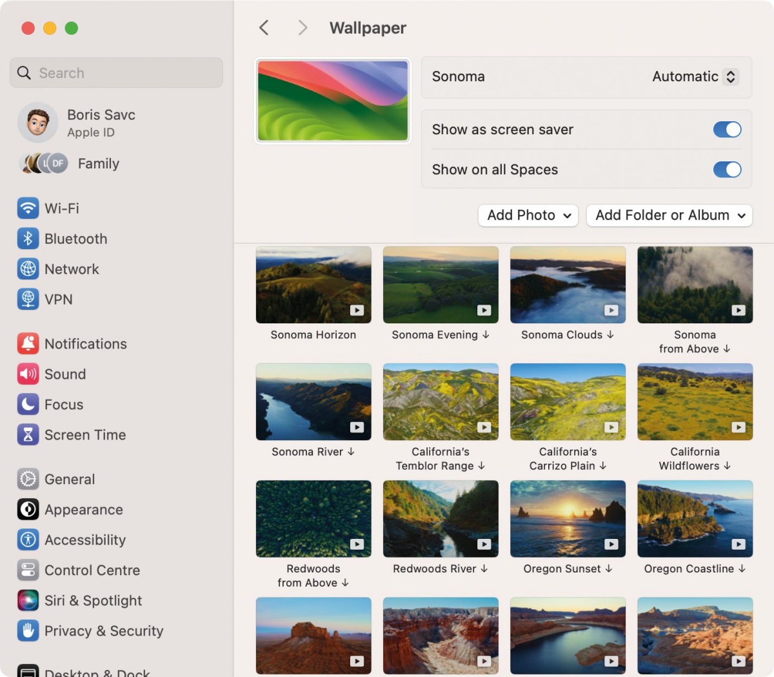Select the Oregon Coastline thumbnail

pyautogui.click(x=695, y=519)
